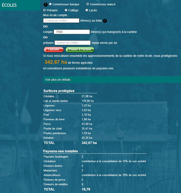Screen dimensions: 181x193
Task: Choose the Lycée school level
Action: (87, 10)
